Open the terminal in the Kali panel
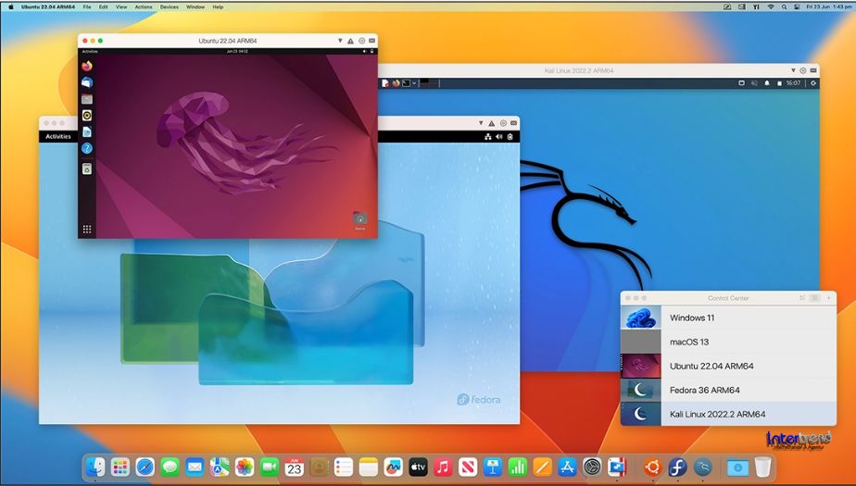 (x=405, y=83)
